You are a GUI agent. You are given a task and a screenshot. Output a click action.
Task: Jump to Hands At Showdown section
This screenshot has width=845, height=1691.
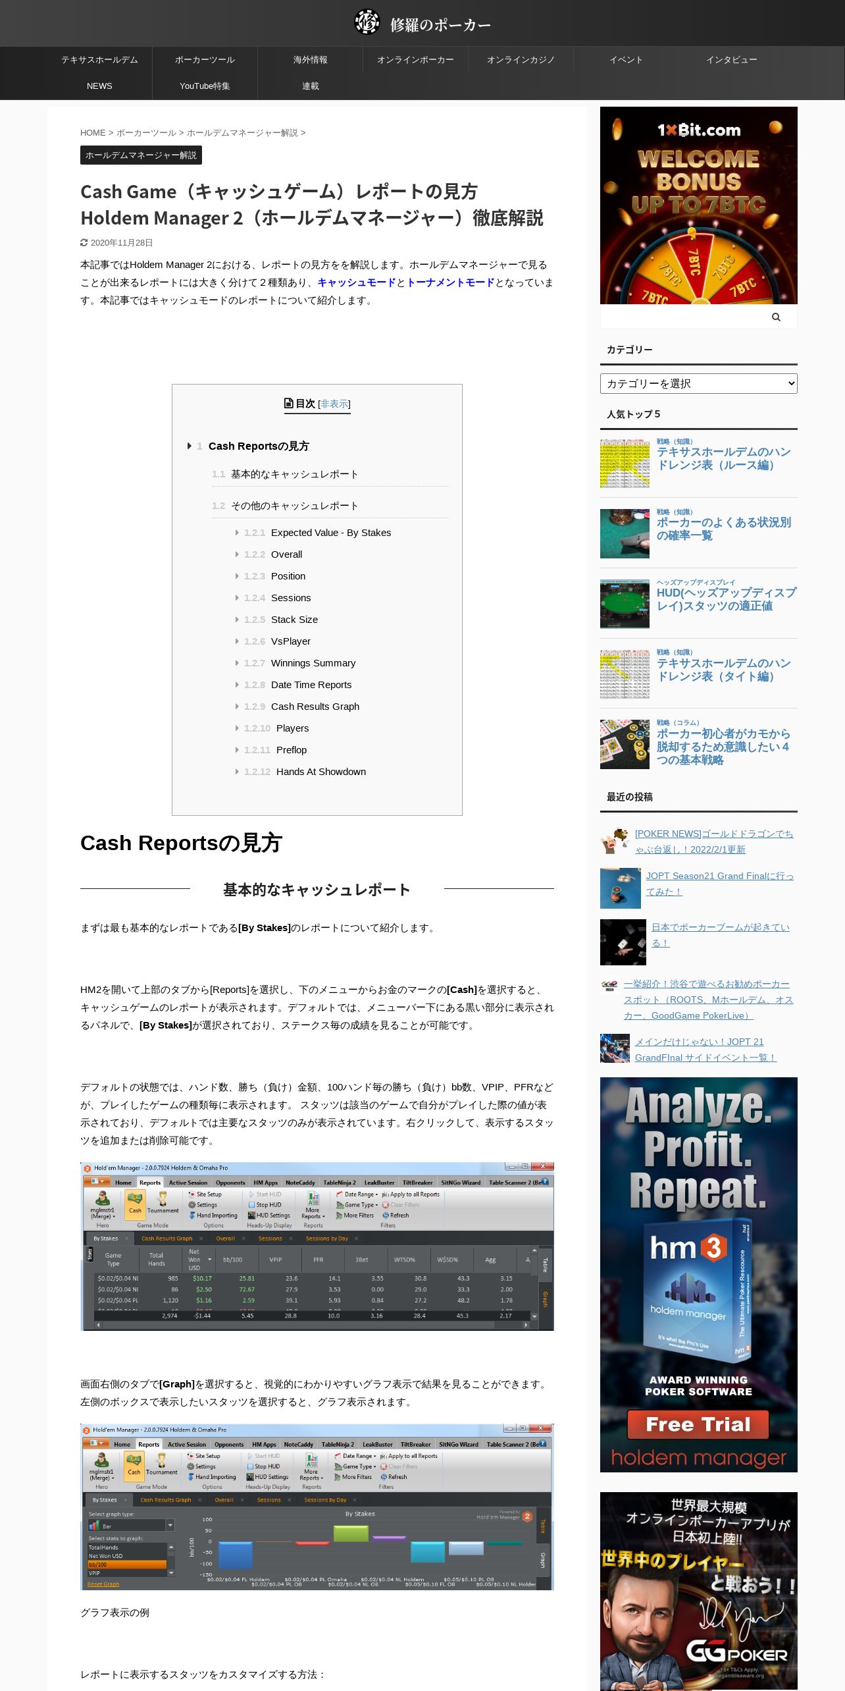click(x=321, y=772)
